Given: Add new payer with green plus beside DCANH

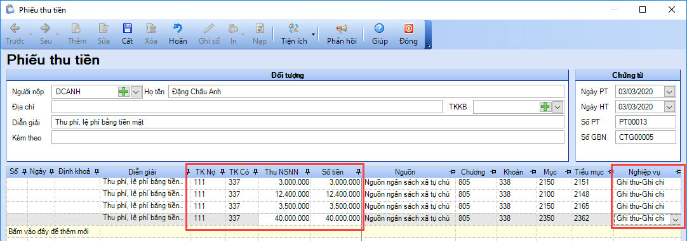Looking at the screenshot, I should (x=124, y=92).
